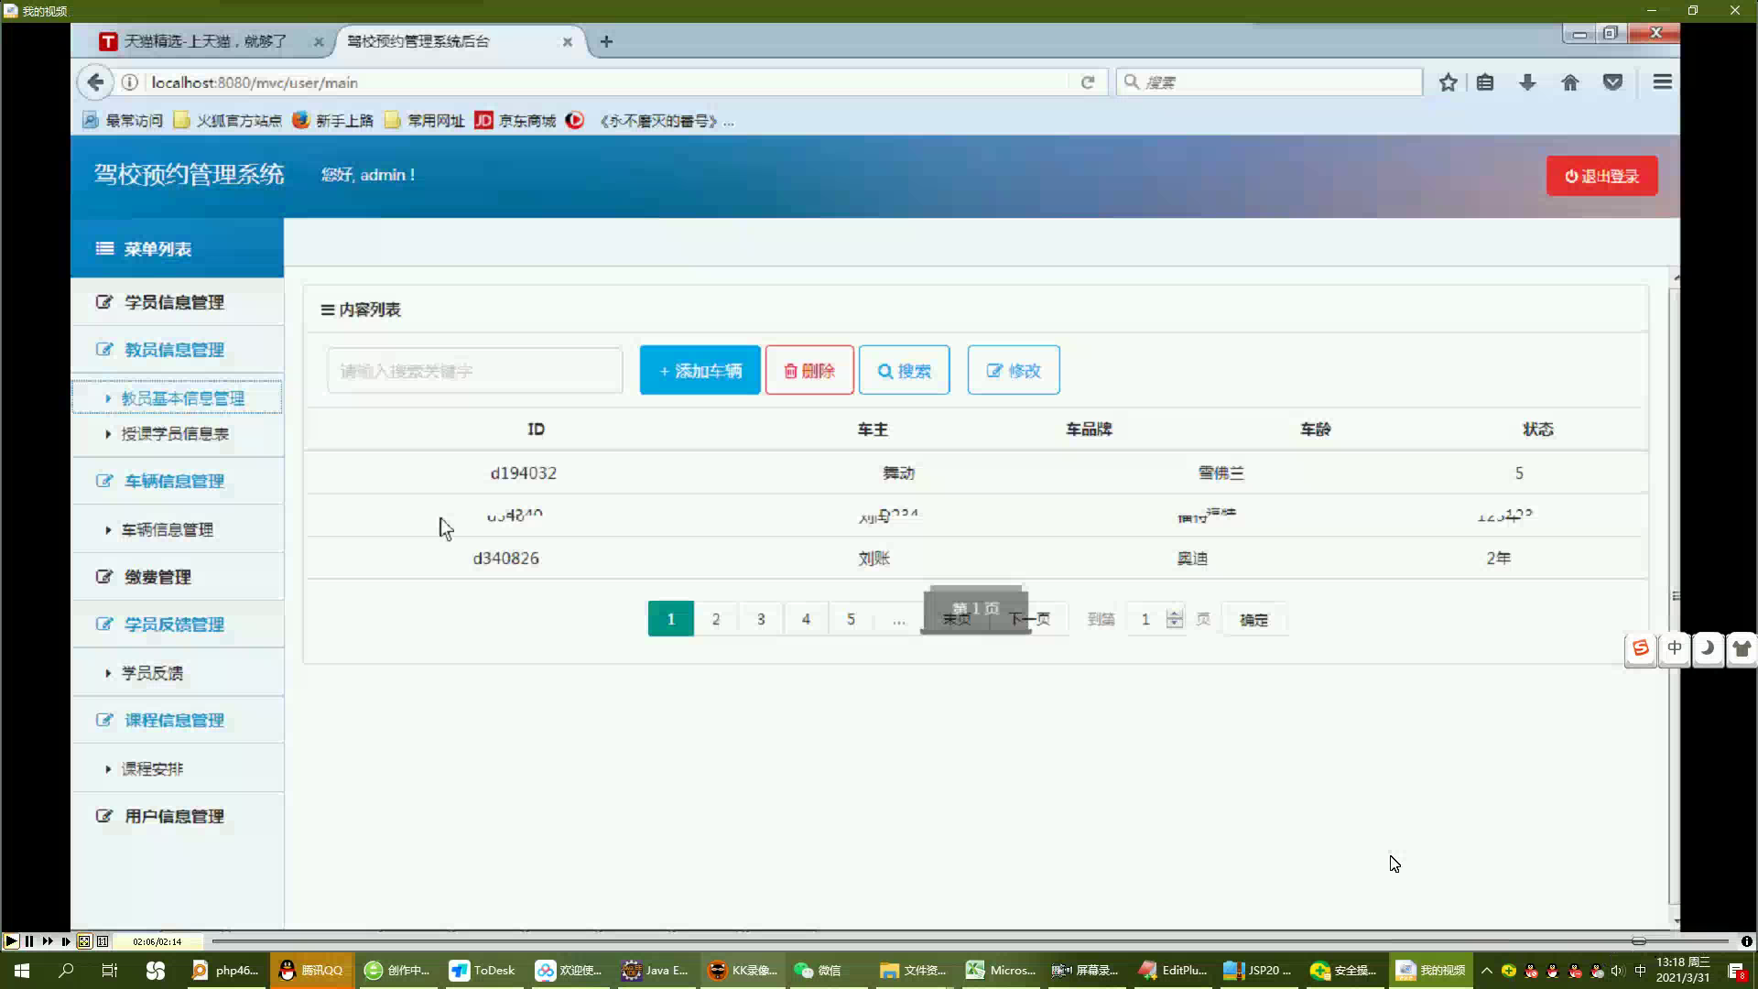1758x989 pixels.
Task: Click the 菜单列表 header
Action: [177, 248]
